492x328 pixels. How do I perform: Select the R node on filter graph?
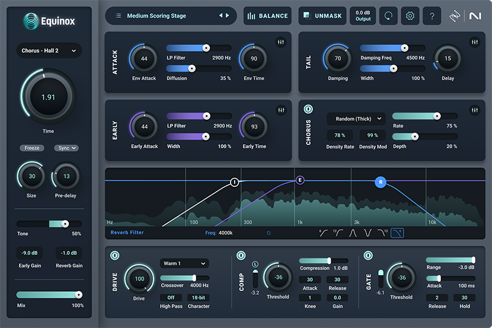tap(380, 182)
